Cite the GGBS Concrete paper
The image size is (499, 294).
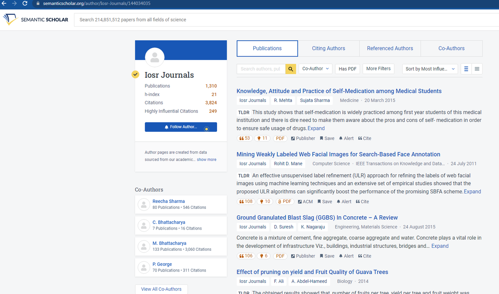point(365,256)
